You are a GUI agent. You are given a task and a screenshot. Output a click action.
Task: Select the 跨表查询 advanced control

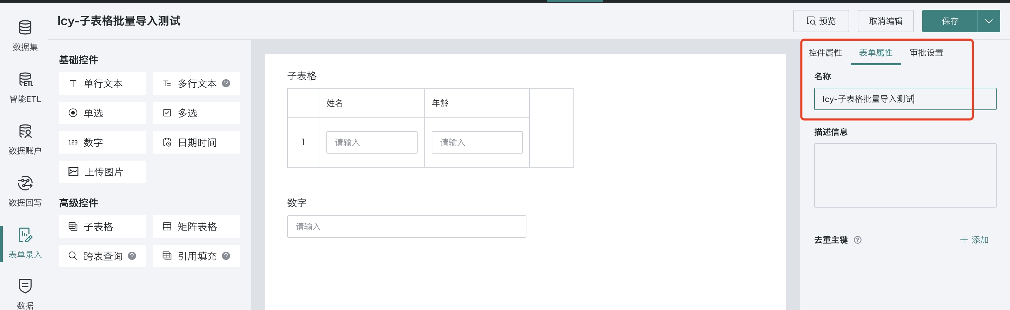pyautogui.click(x=102, y=256)
